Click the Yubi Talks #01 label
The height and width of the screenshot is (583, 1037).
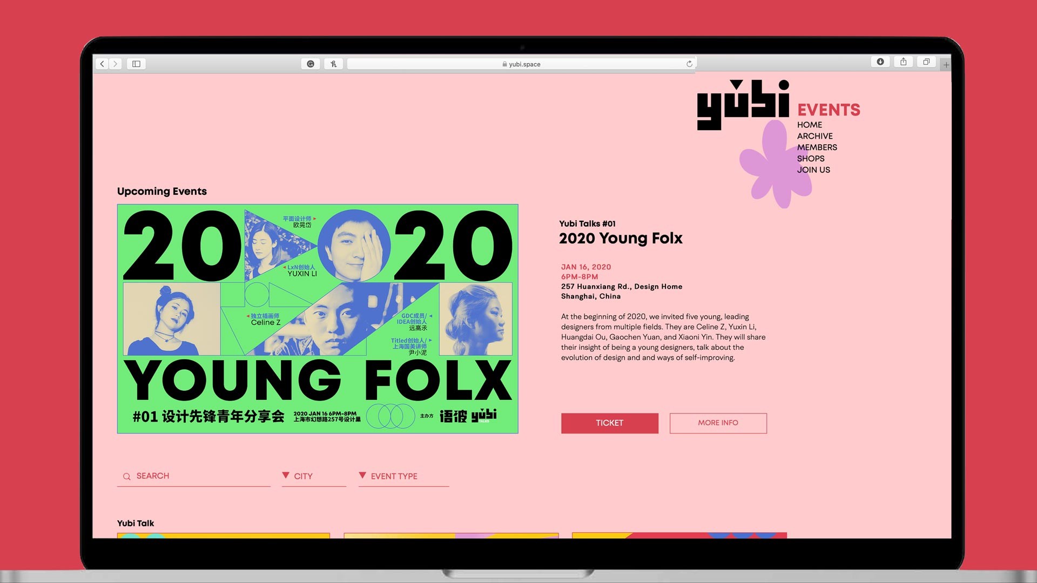tap(587, 223)
